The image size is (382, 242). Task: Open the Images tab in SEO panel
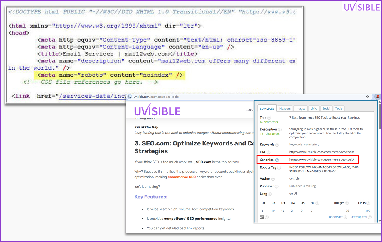(x=300, y=109)
